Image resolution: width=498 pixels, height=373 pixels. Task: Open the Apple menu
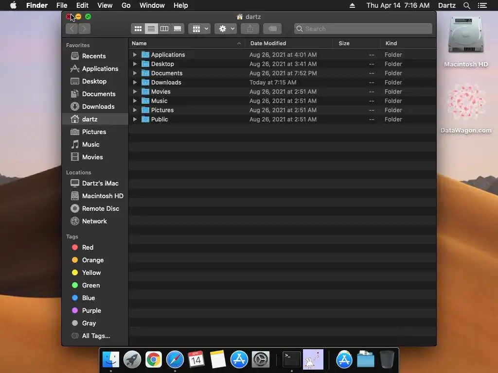[13, 5]
